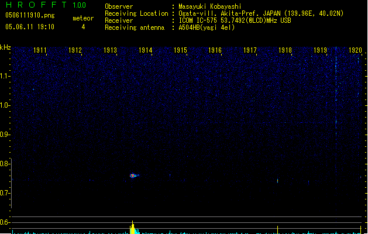
Task: Click the 'Receiving Location' label
Action: pos(136,13)
